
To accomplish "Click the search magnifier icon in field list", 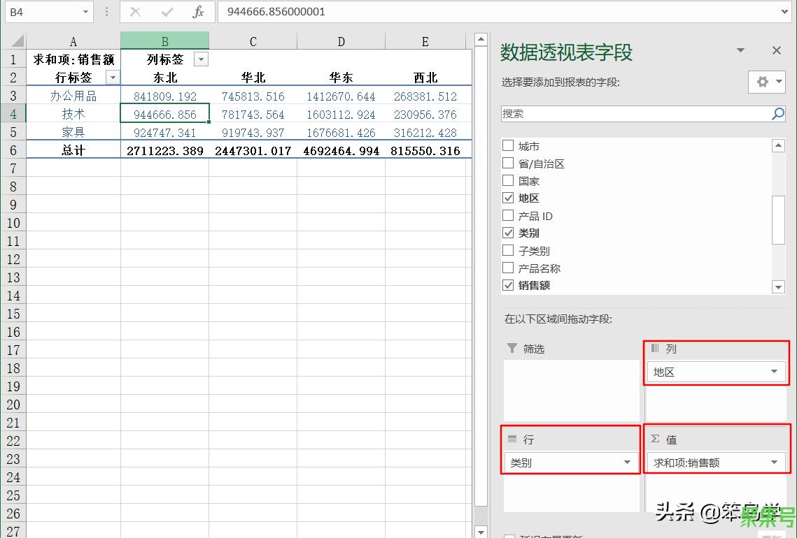I will pyautogui.click(x=777, y=114).
